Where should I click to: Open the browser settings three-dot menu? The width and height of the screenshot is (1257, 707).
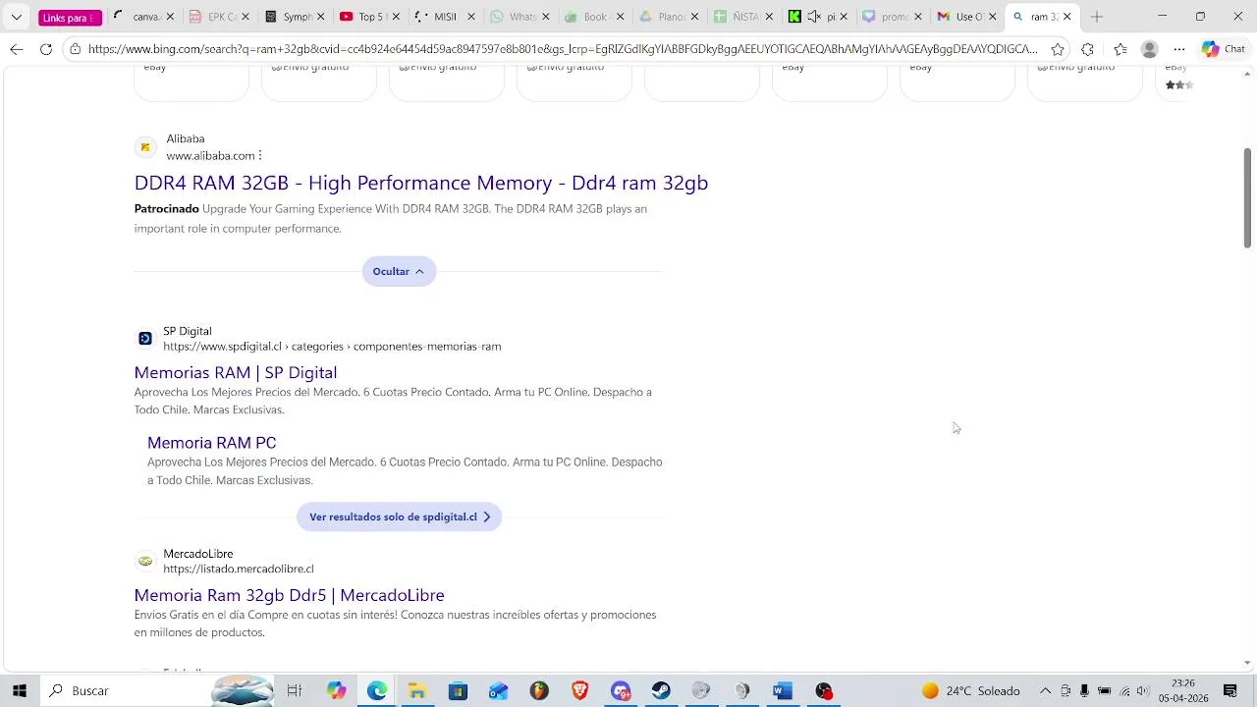[x=1179, y=49]
